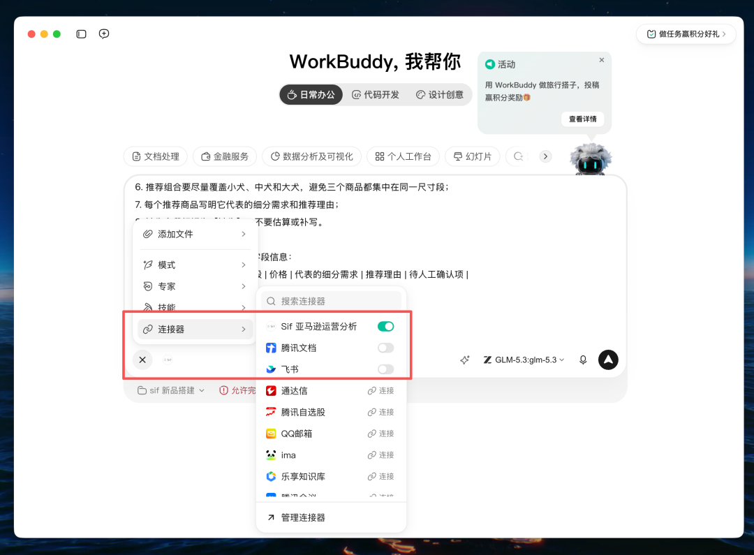
Task: Choose the 数据分析及可视化 chip
Action: click(x=311, y=156)
